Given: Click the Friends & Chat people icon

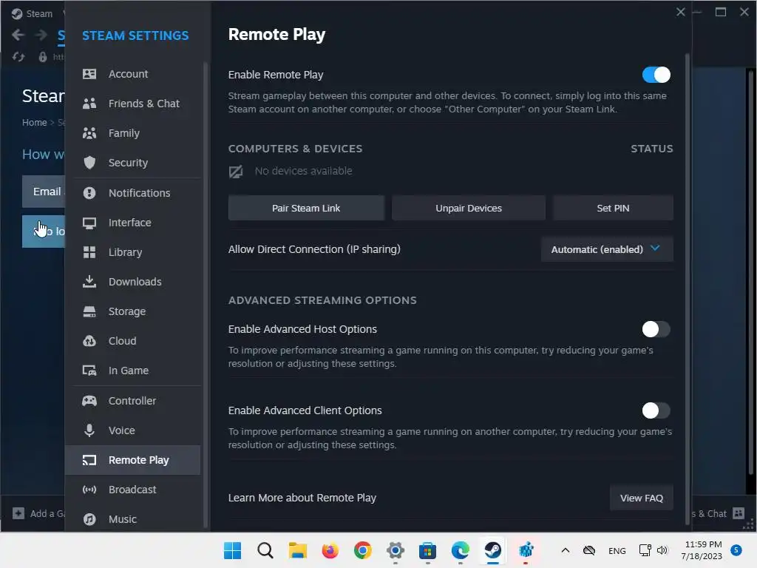Looking at the screenshot, I should tap(89, 104).
